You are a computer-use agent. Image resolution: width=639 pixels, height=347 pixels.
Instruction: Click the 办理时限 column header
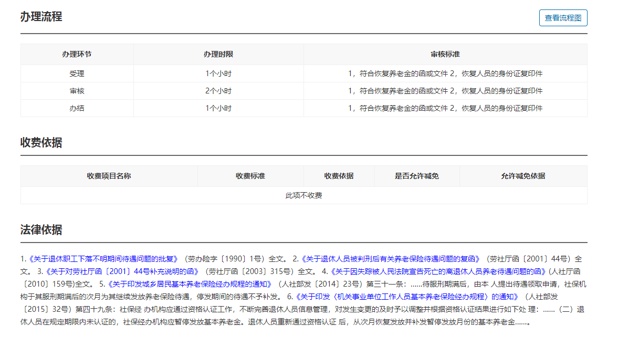pyautogui.click(x=218, y=55)
